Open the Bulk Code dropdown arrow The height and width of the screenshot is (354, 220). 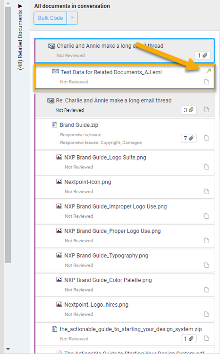click(72, 18)
